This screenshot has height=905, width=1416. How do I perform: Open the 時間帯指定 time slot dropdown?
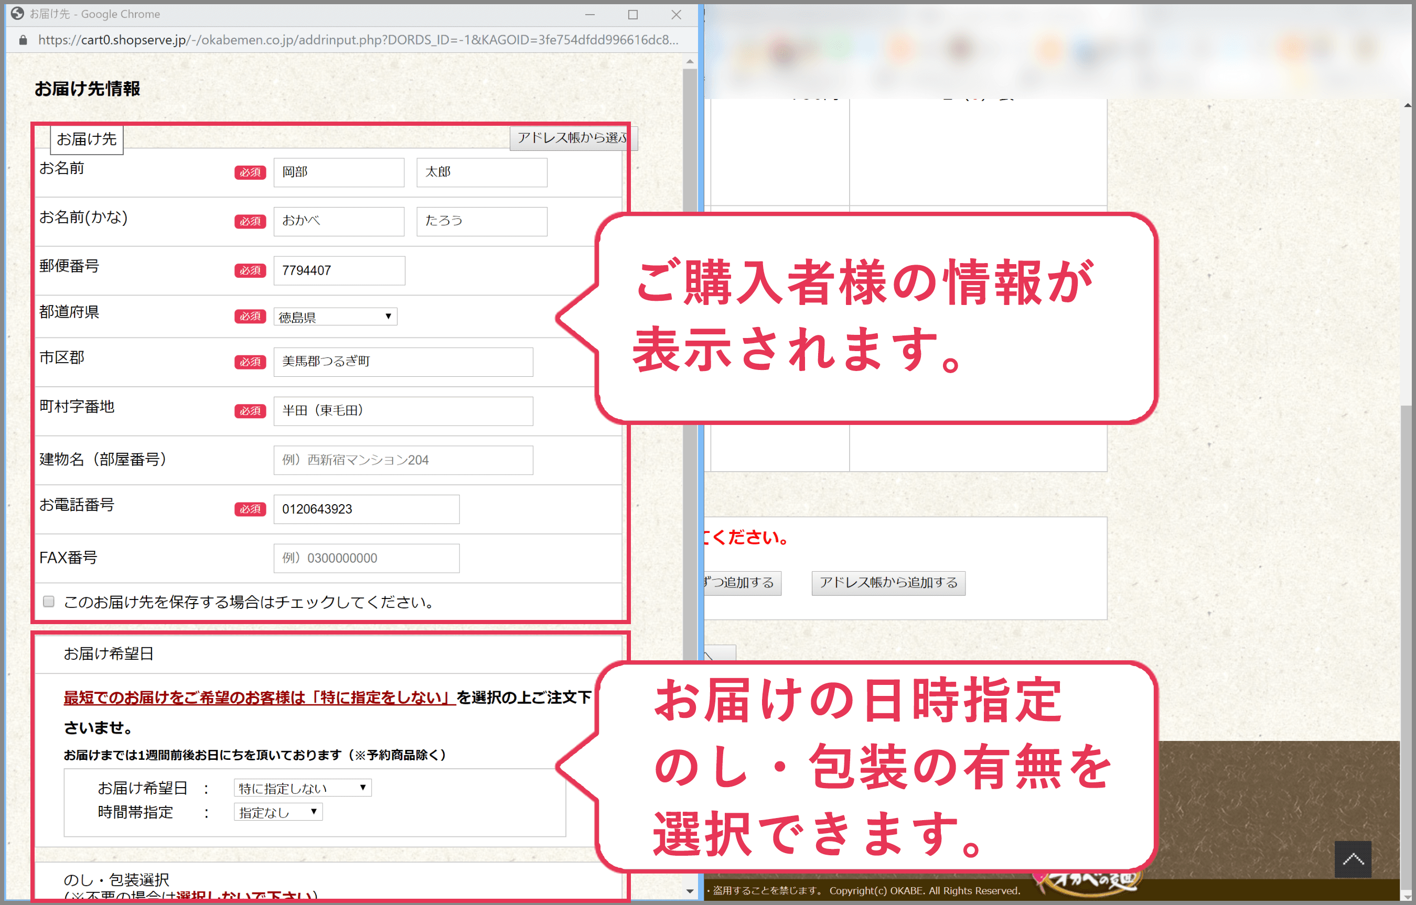coord(277,812)
